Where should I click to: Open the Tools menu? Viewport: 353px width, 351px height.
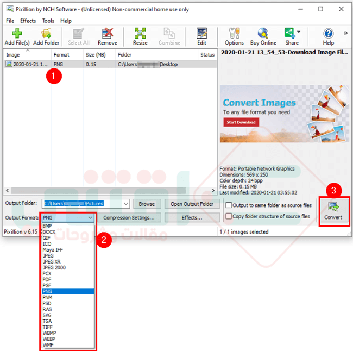coord(48,21)
